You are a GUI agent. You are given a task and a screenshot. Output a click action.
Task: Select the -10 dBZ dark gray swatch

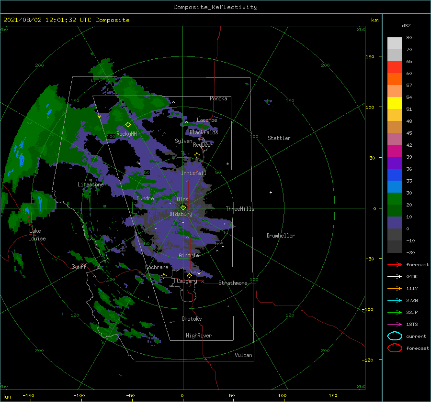tap(395, 247)
